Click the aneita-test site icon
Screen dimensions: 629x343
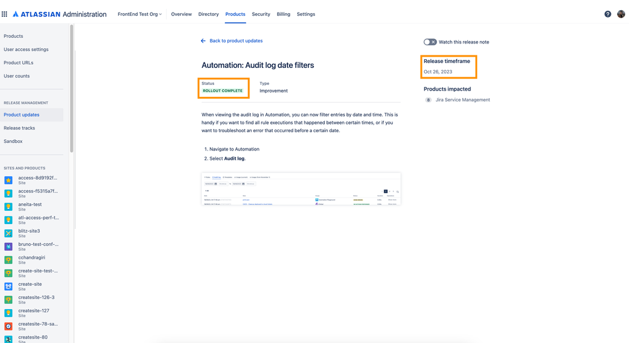[x=8, y=206]
